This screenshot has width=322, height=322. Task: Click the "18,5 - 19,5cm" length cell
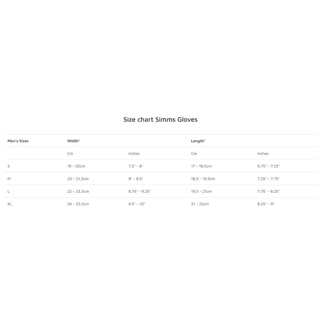(203, 179)
